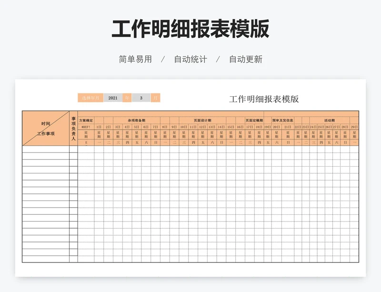Select the 预审及发信息 phase header

(x=283, y=121)
